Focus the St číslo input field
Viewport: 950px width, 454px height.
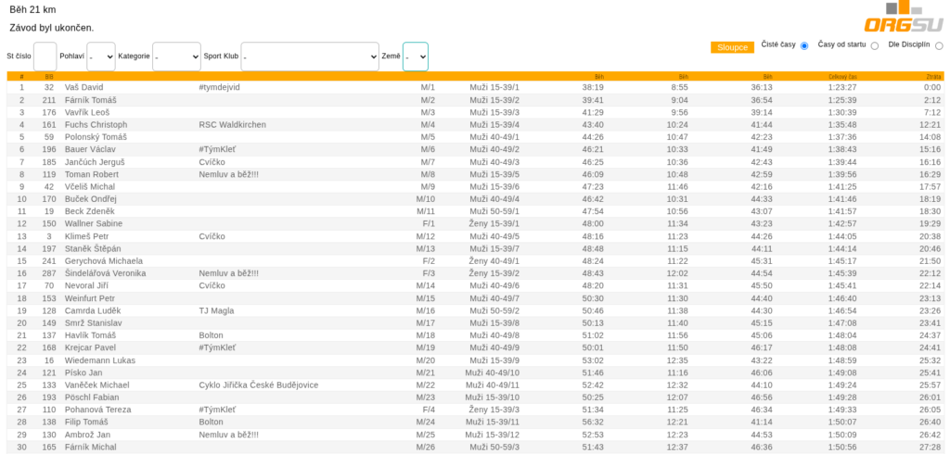(45, 57)
